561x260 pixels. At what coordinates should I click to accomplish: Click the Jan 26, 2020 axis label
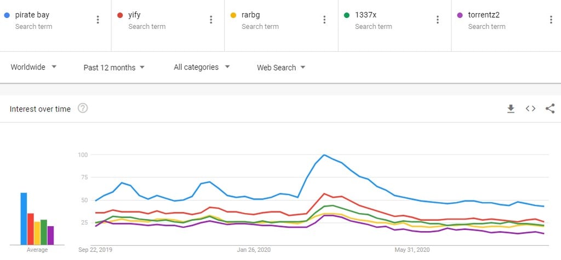[253, 250]
